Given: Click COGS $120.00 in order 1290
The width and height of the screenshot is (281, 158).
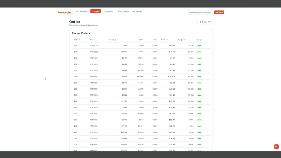Looking at the screenshot, I should pyautogui.click(x=140, y=77).
